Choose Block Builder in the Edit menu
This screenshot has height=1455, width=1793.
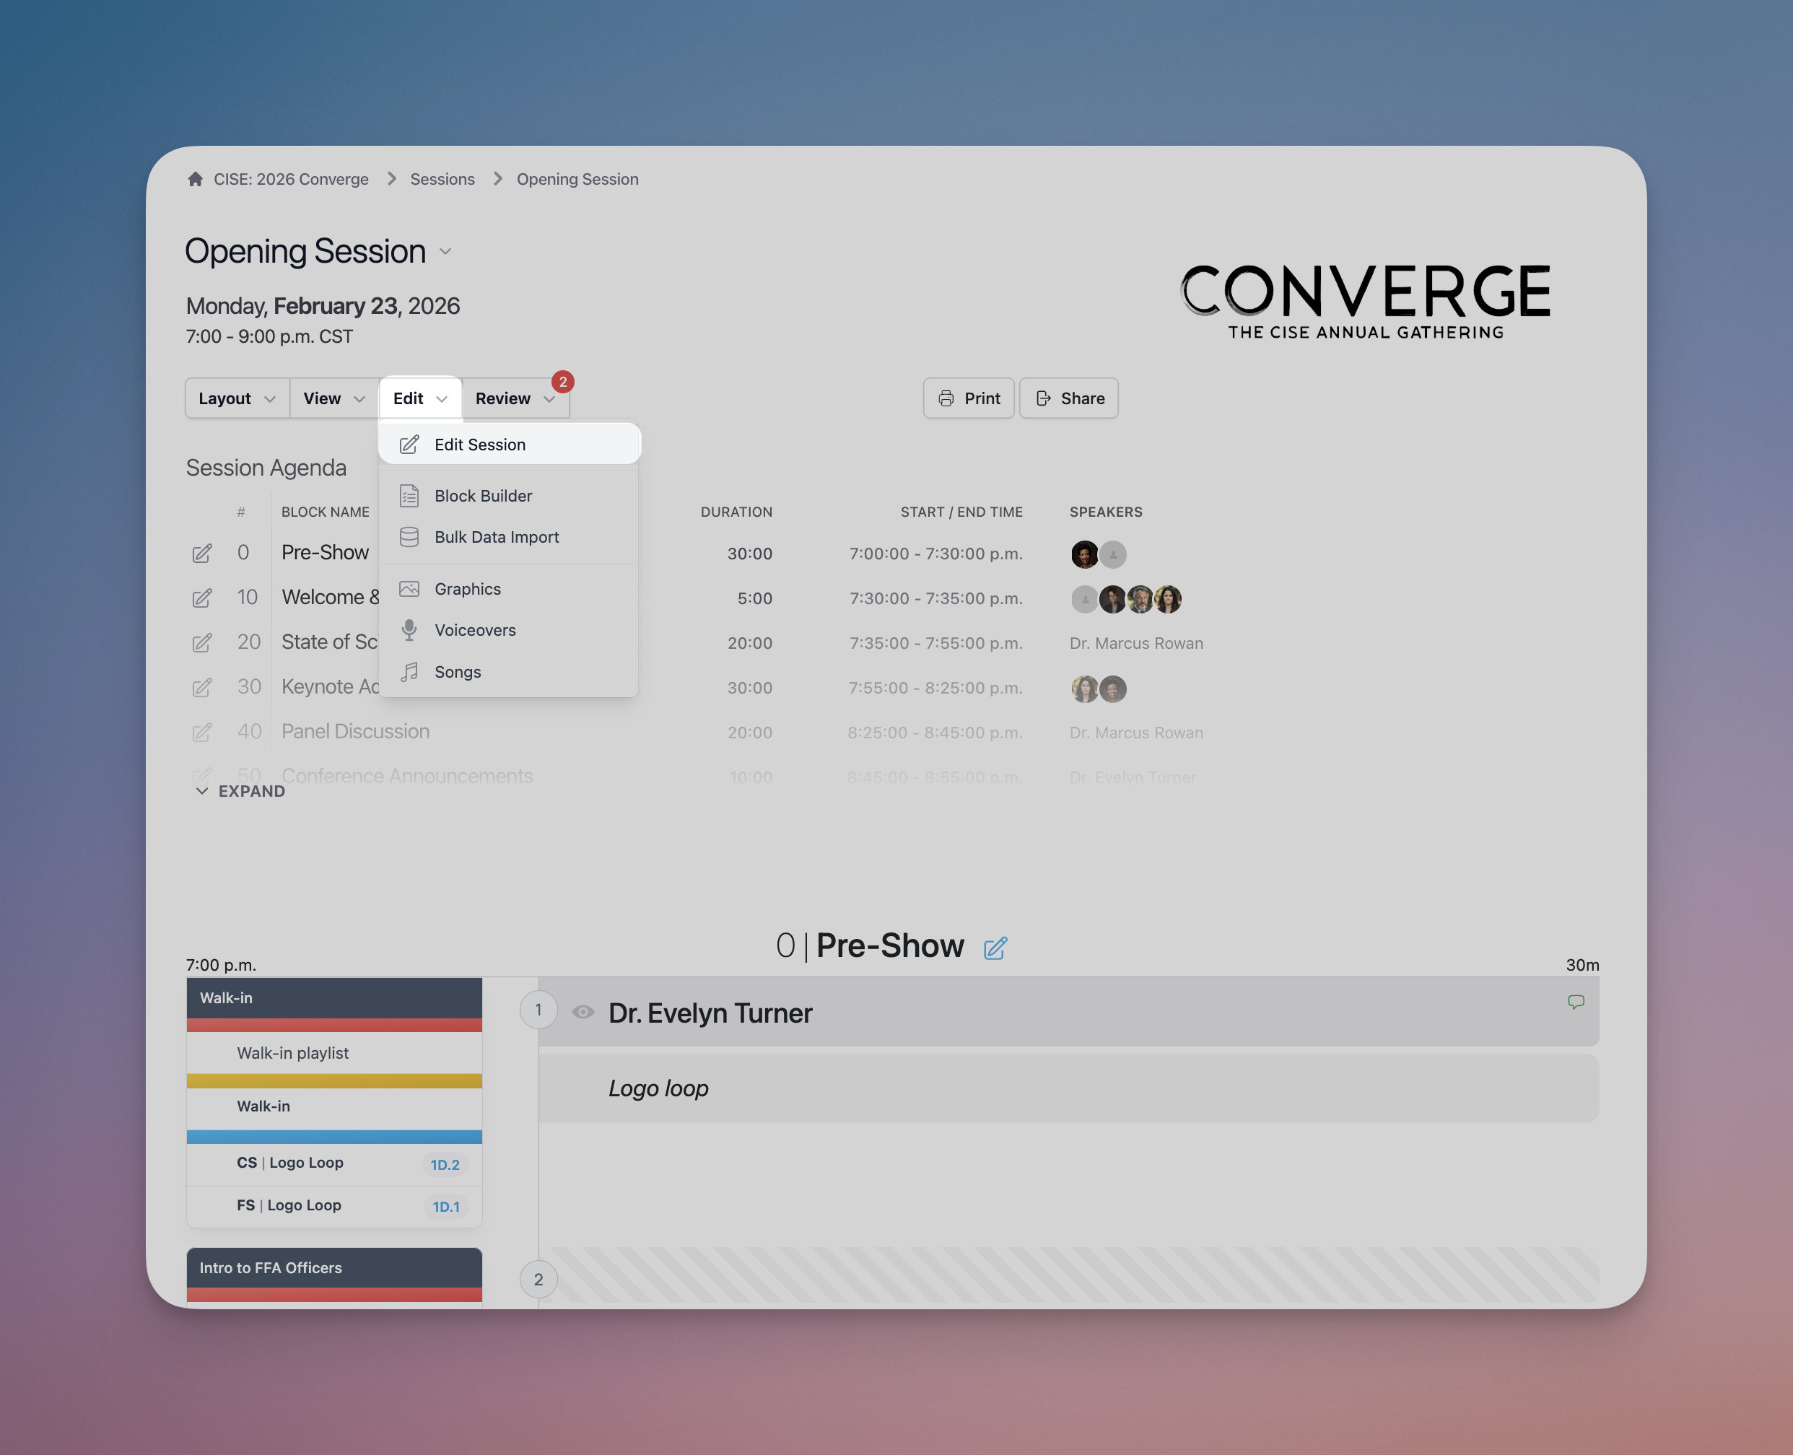tap(483, 495)
